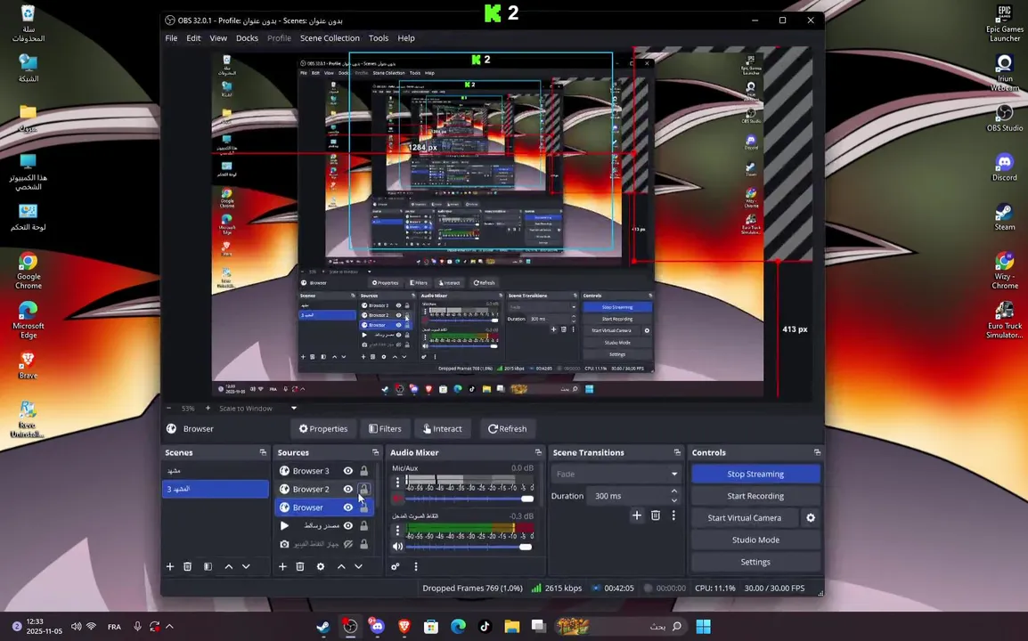Pop out the Audio Mixer dock
This screenshot has width=1028, height=641.
tap(538, 452)
